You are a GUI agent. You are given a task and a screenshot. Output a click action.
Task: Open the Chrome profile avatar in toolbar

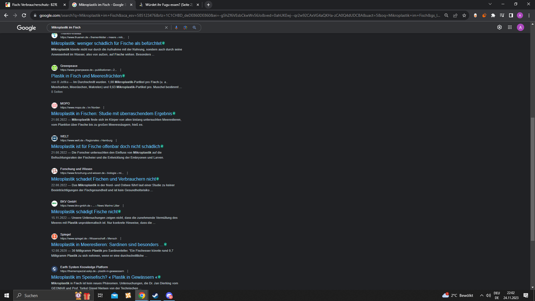pyautogui.click(x=520, y=15)
